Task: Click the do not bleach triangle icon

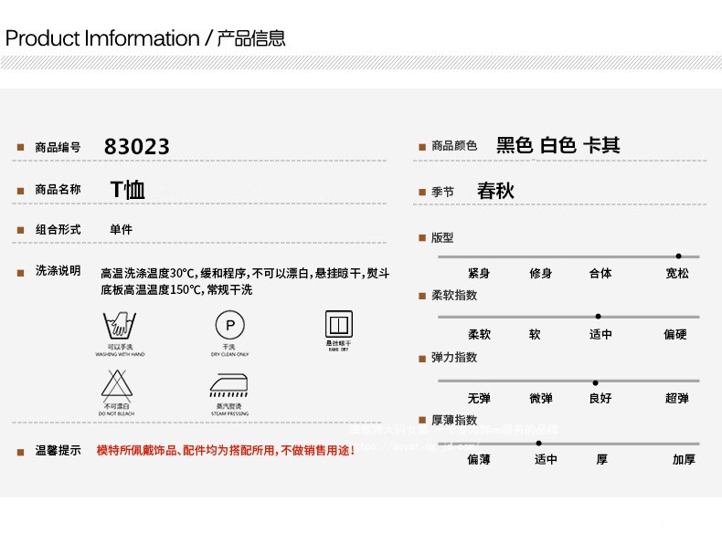Action: click(120, 386)
